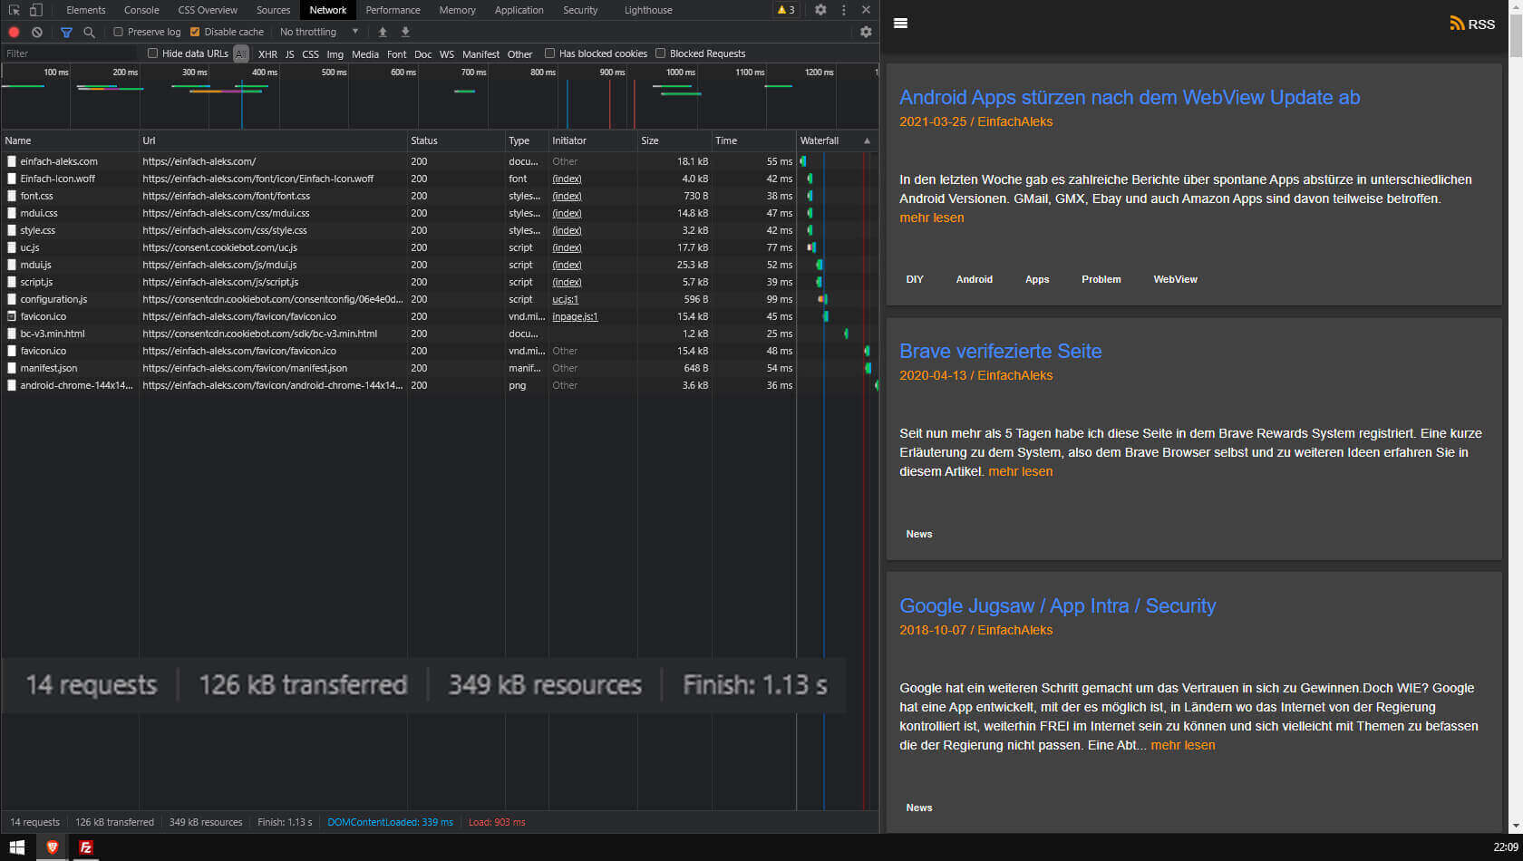Export HAR using the download arrow

tap(405, 32)
